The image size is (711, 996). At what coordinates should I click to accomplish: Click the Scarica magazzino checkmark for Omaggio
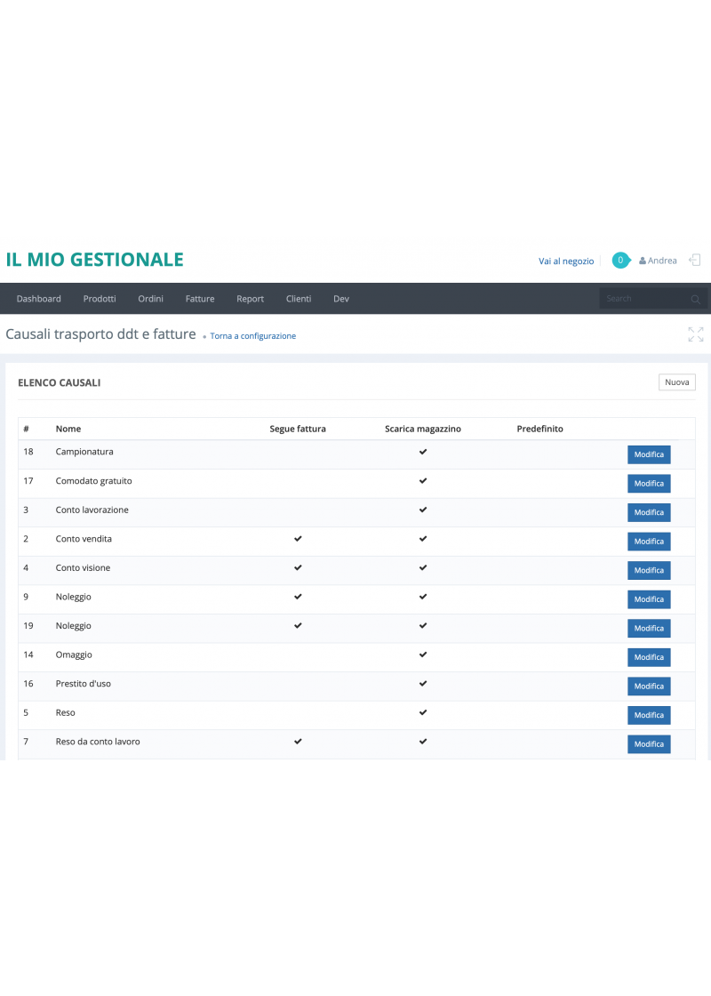click(423, 655)
